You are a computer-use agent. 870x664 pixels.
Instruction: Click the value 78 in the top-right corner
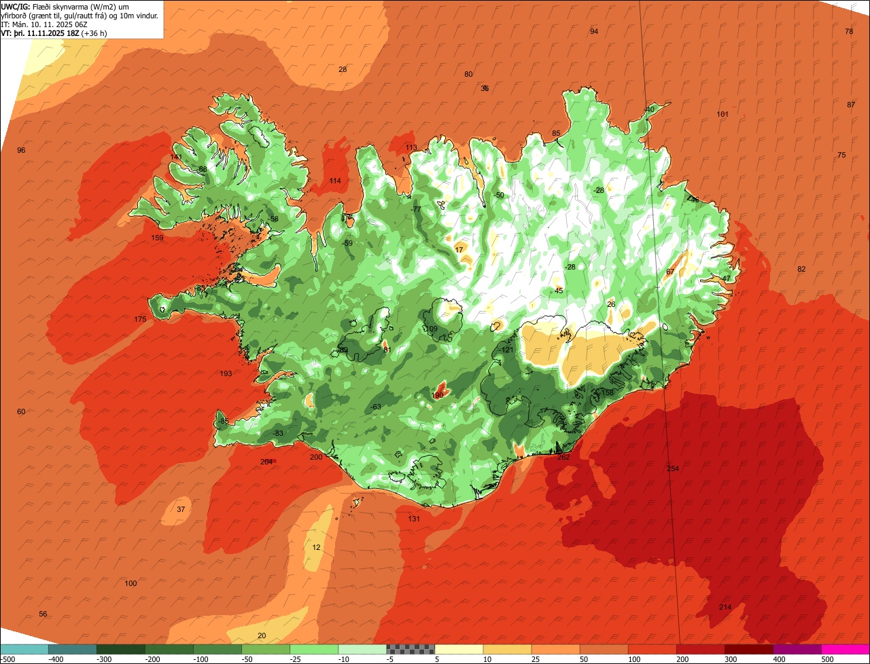[x=849, y=31]
